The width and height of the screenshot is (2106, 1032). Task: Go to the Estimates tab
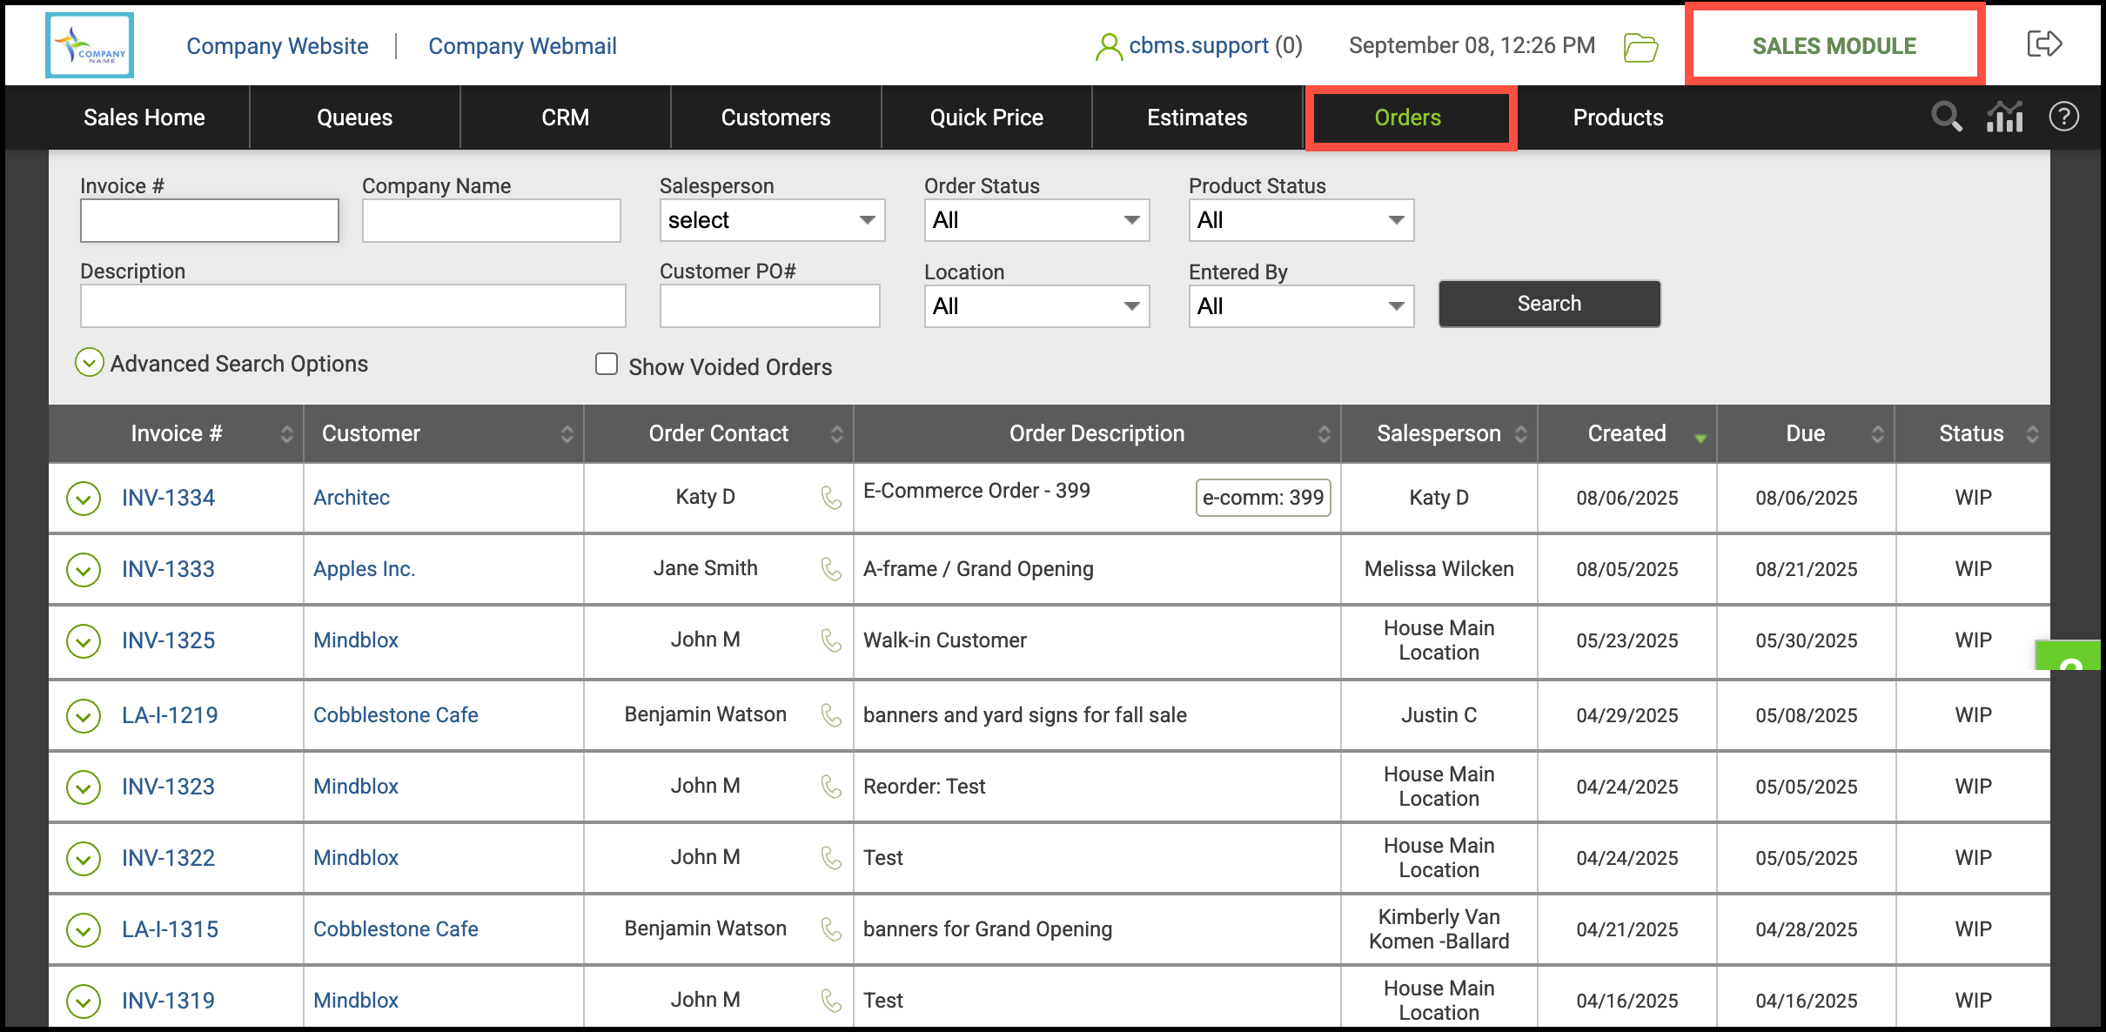(x=1197, y=117)
